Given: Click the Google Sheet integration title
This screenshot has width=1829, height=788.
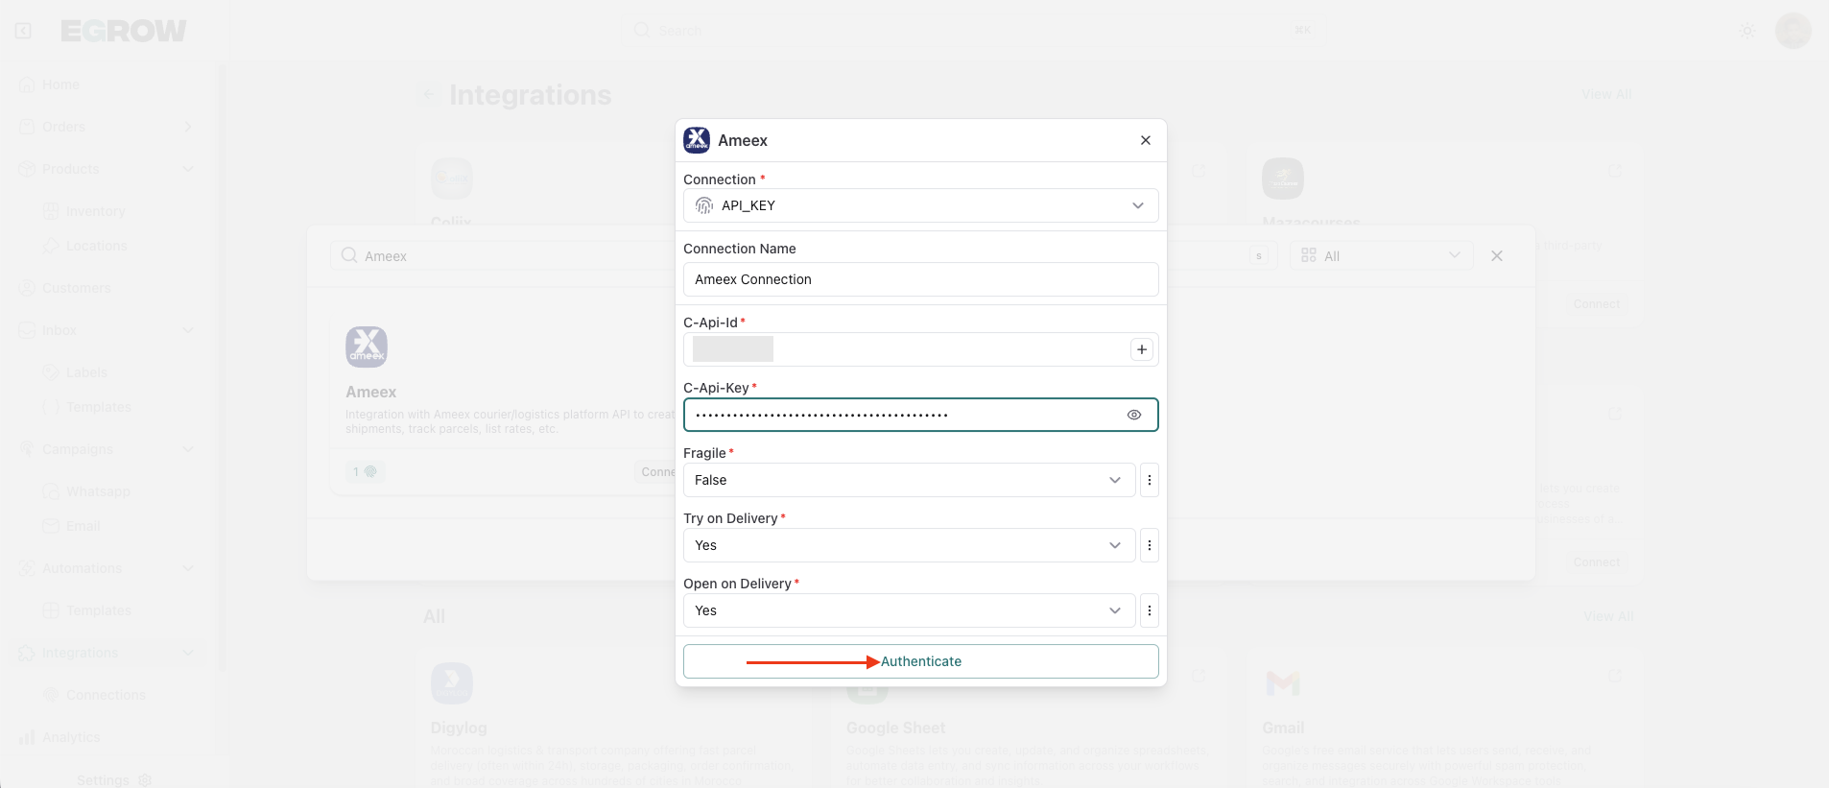Looking at the screenshot, I should coord(895,728).
